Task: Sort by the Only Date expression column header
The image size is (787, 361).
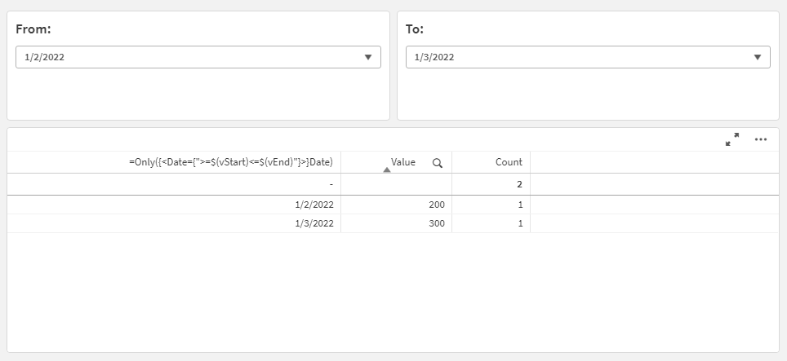Action: [231, 162]
